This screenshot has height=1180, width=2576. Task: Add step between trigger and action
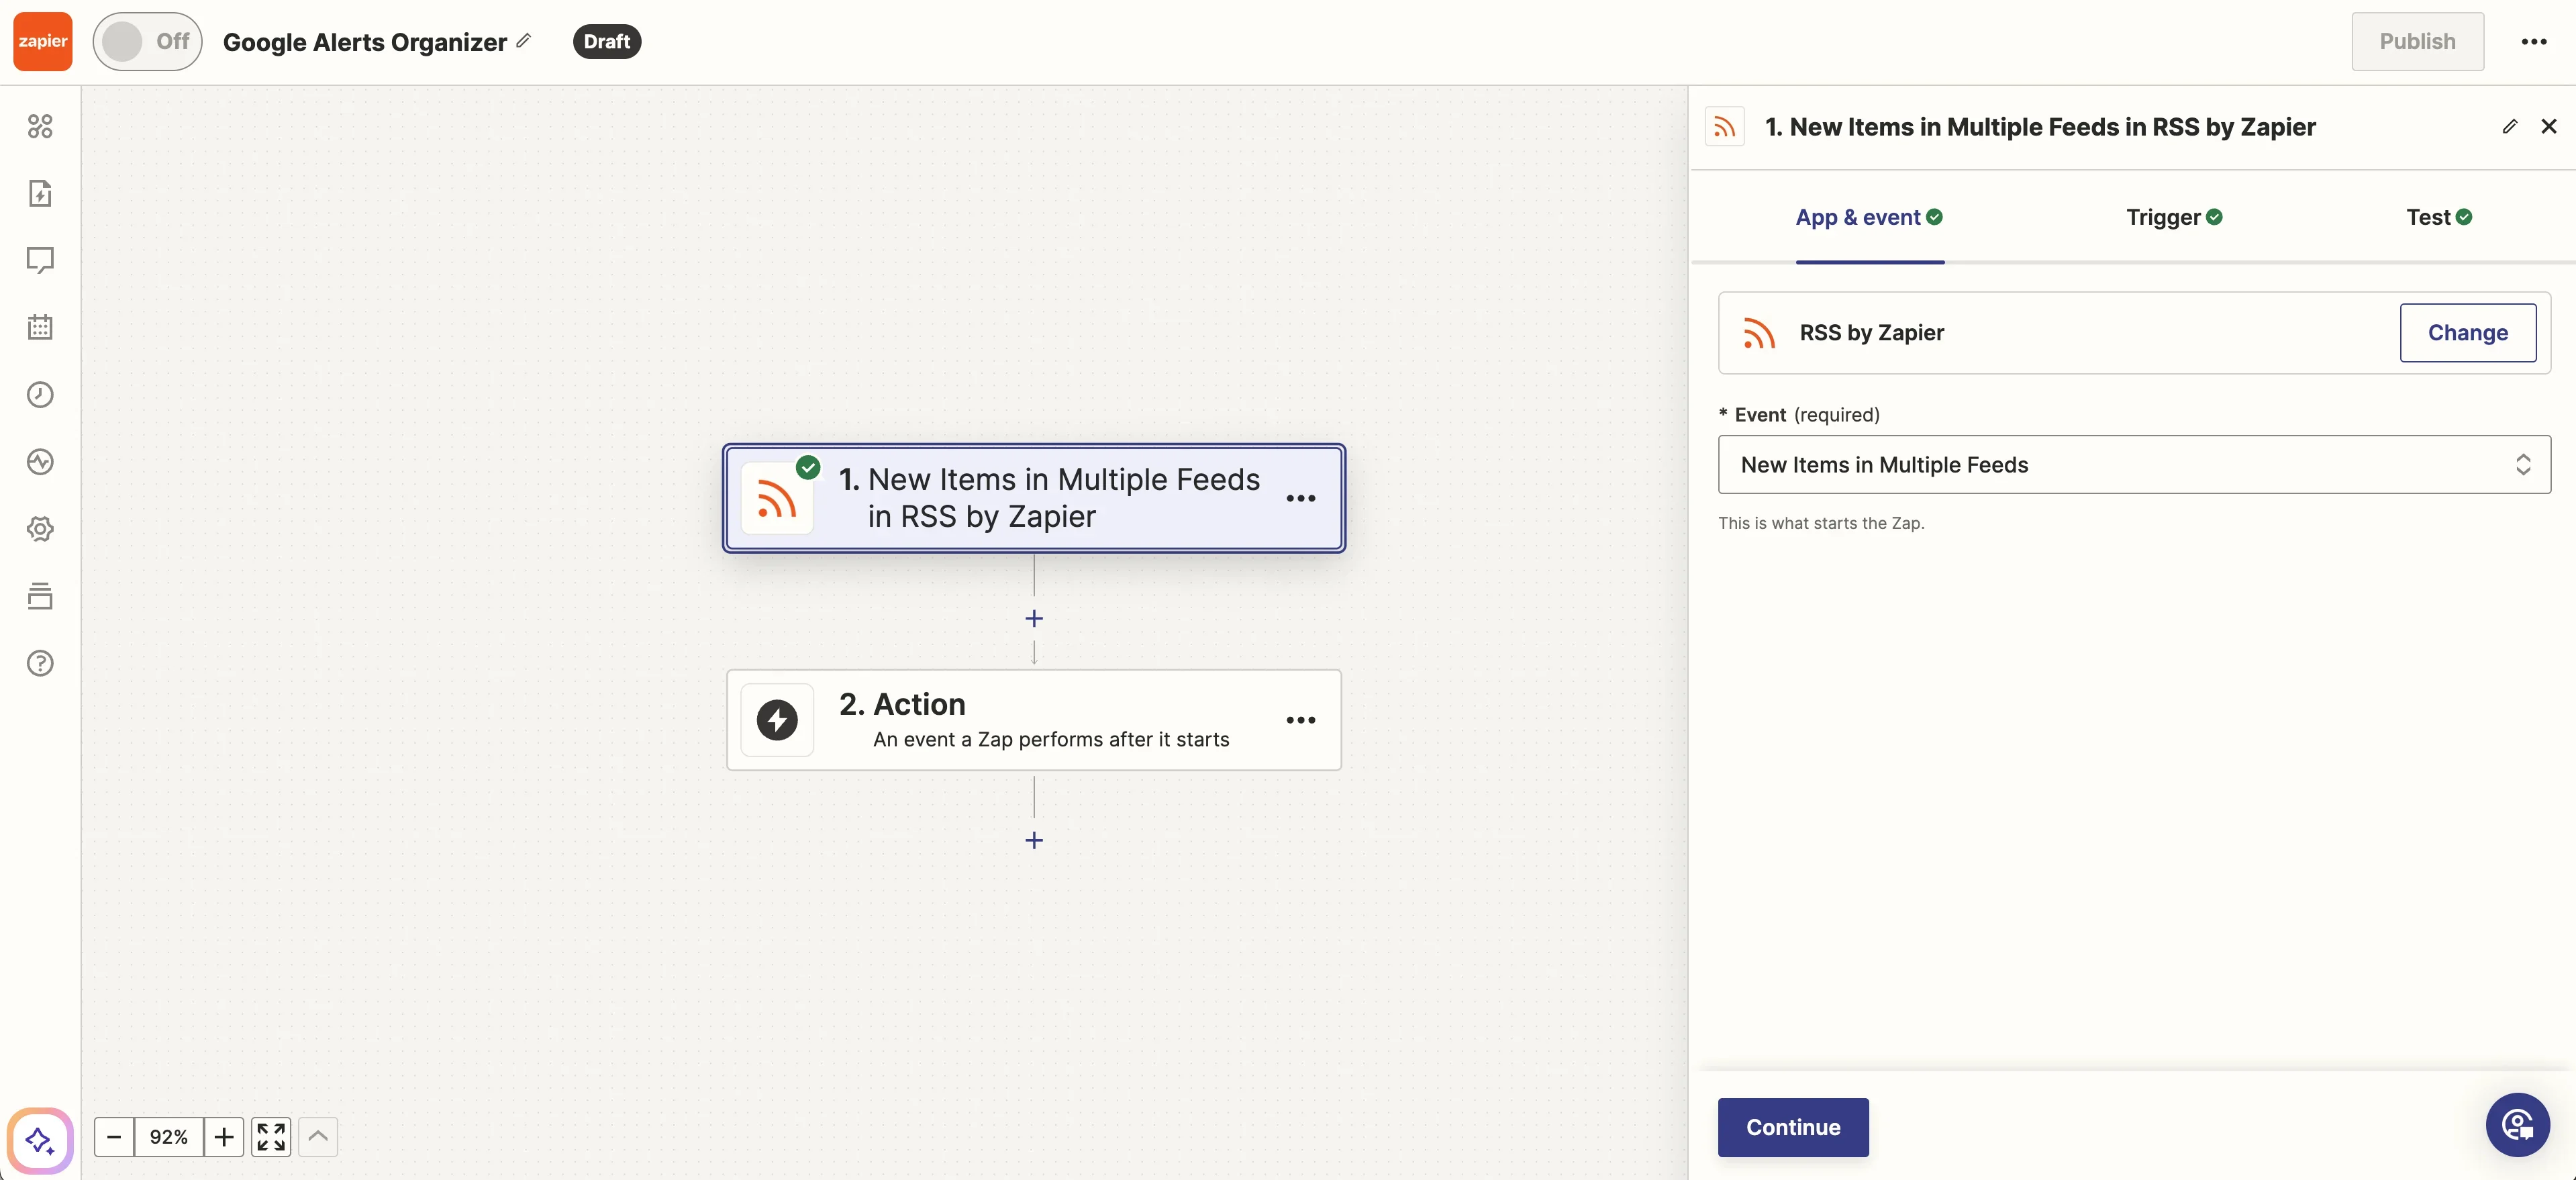[1034, 619]
